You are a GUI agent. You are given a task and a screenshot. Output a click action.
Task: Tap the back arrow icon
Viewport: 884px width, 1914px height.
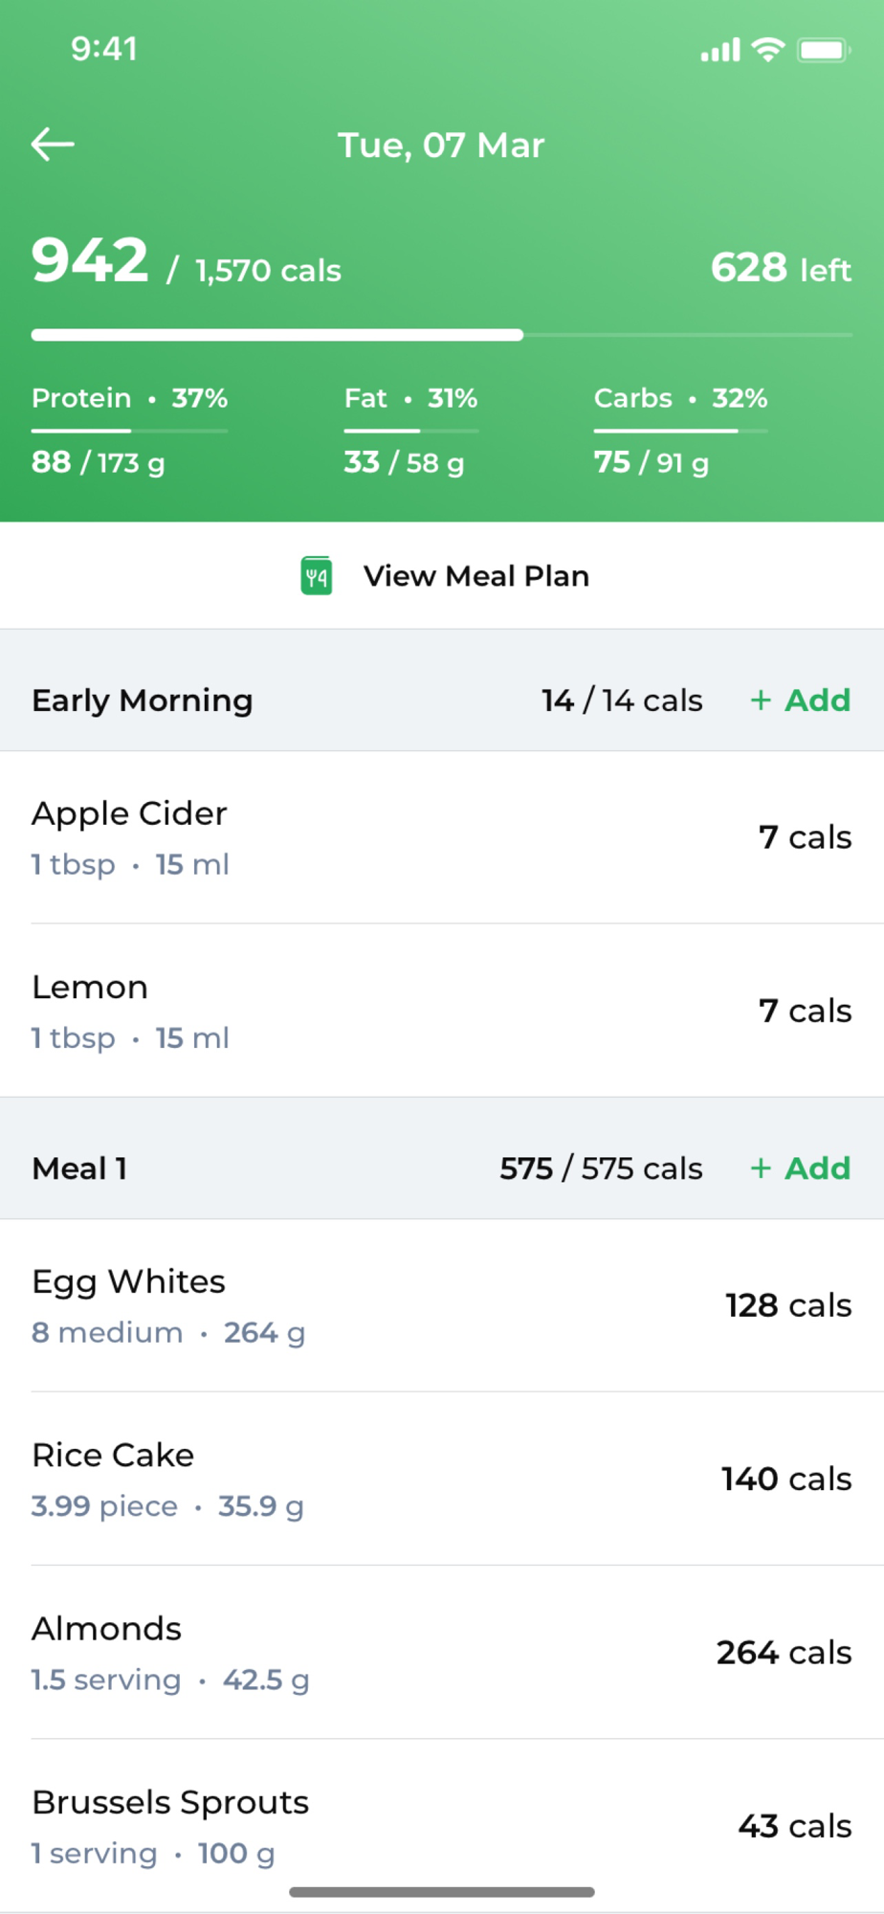(x=53, y=145)
